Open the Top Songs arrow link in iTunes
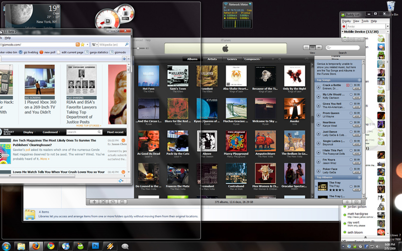 359,80
